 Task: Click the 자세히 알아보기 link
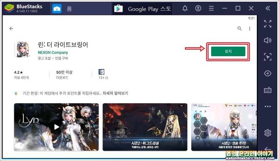click(x=115, y=93)
